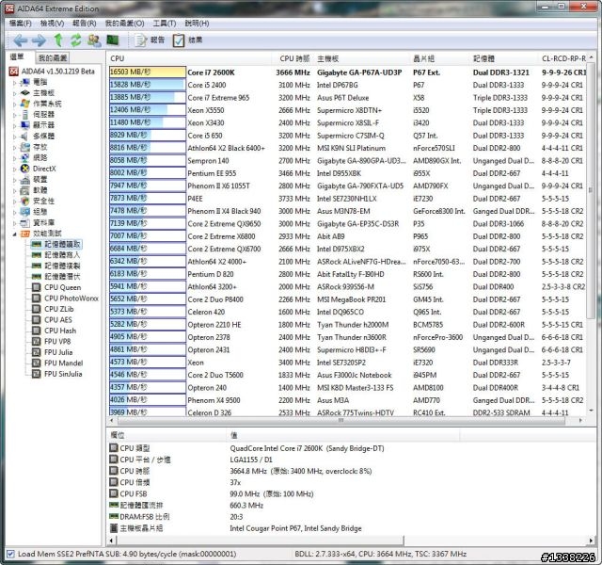Click the green Up arrow toolbar icon
Viewport: 602px width, 565px height.
point(58,40)
